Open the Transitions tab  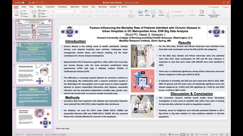(50, 7)
